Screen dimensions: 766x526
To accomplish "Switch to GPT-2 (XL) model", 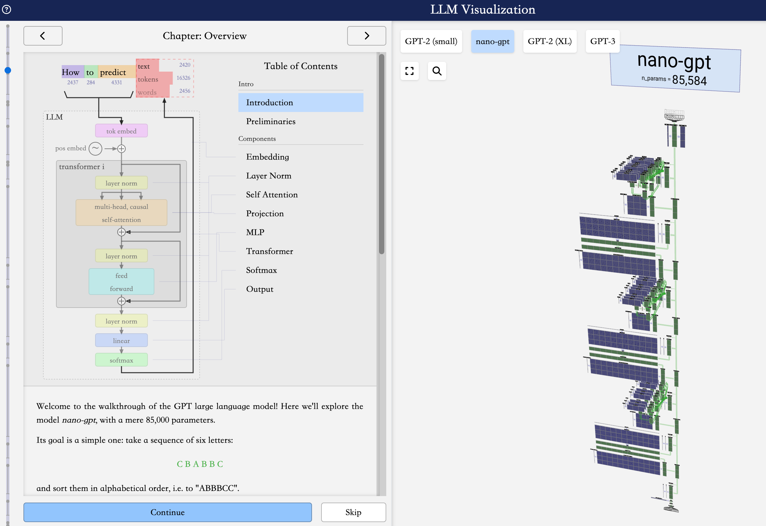I will coord(549,42).
